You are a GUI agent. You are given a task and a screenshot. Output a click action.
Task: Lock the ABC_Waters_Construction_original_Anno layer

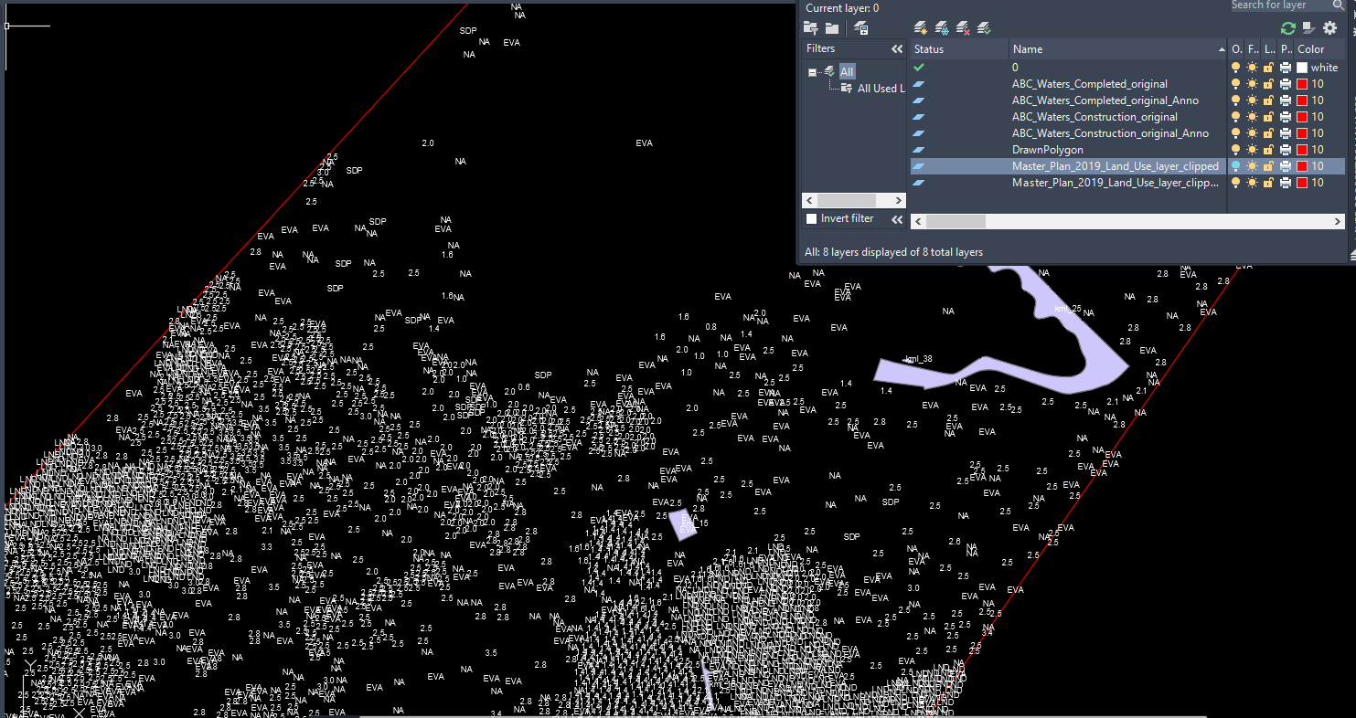1268,133
